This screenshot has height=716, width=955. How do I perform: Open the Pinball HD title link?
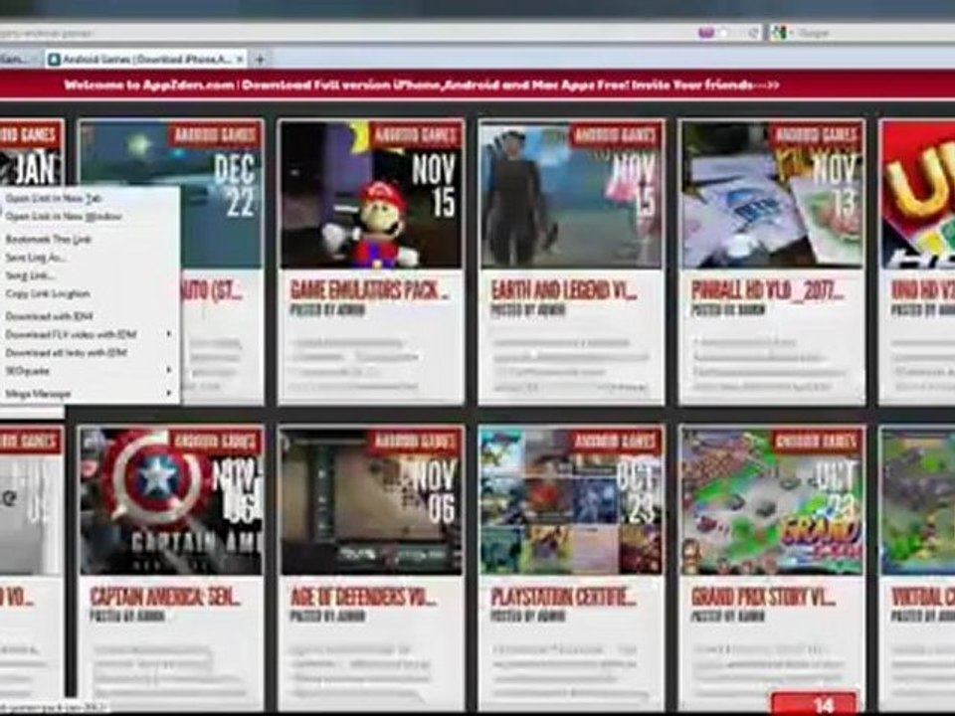coord(767,290)
